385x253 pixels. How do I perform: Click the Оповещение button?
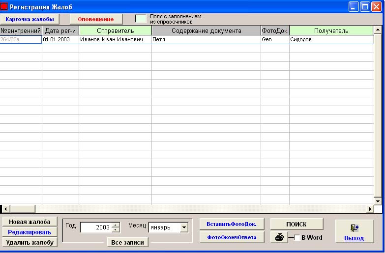(96, 19)
